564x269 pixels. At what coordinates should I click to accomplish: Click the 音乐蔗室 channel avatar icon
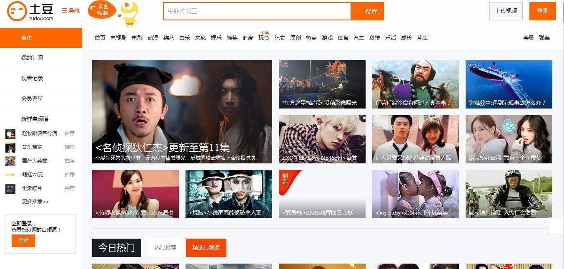[x=10, y=147]
